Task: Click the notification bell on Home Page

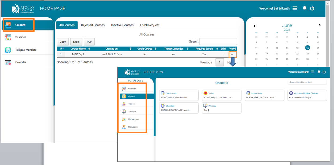Action: pyautogui.click(x=304, y=8)
